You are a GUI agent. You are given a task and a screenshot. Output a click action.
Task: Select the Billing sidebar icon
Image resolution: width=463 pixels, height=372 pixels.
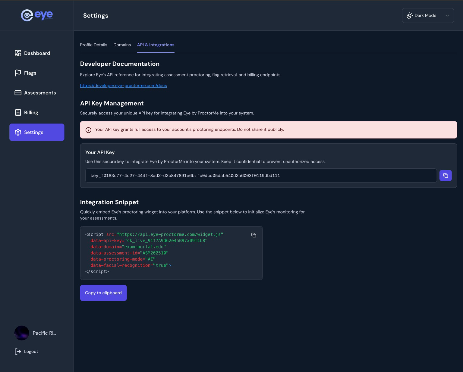click(18, 112)
